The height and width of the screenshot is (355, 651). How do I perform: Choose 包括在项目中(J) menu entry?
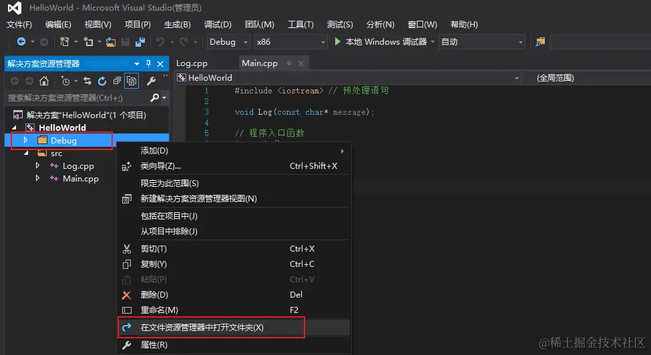(x=234, y=216)
